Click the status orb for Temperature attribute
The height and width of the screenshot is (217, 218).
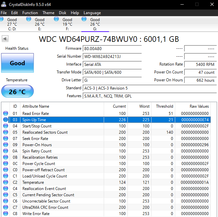[x=6, y=182]
